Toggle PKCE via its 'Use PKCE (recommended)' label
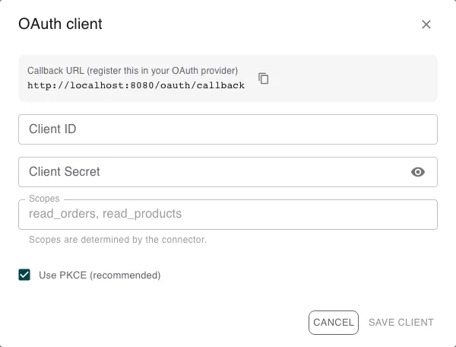 point(100,275)
